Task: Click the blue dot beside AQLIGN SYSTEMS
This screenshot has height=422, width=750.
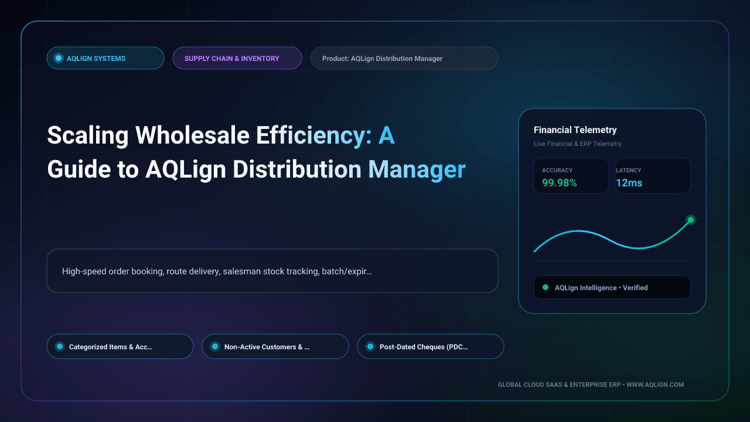Action: coord(58,58)
